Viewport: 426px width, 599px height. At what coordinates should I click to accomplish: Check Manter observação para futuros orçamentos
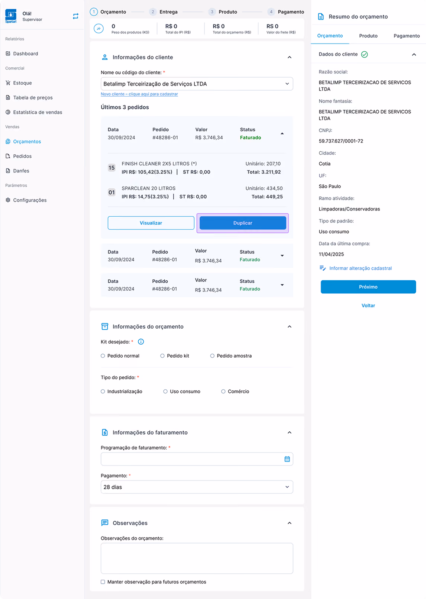(x=103, y=582)
